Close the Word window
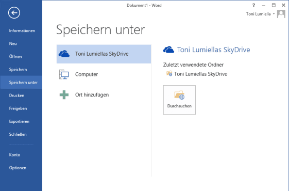Viewport: 289px width, 191px height. 283,5
